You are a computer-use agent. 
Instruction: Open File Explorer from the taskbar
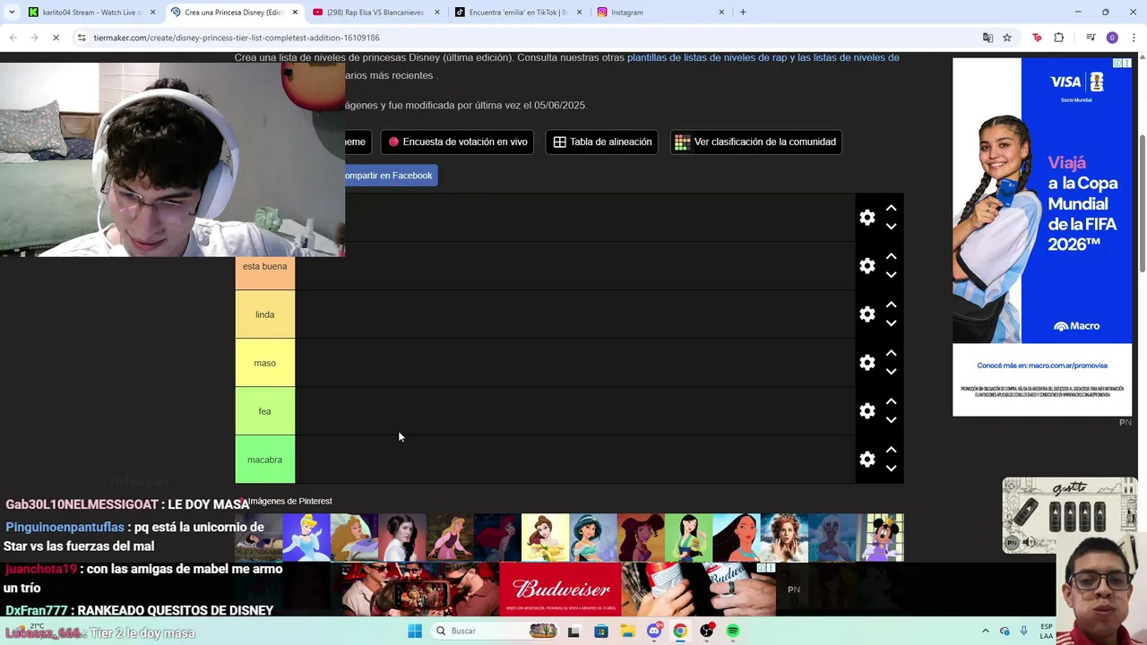(x=627, y=631)
